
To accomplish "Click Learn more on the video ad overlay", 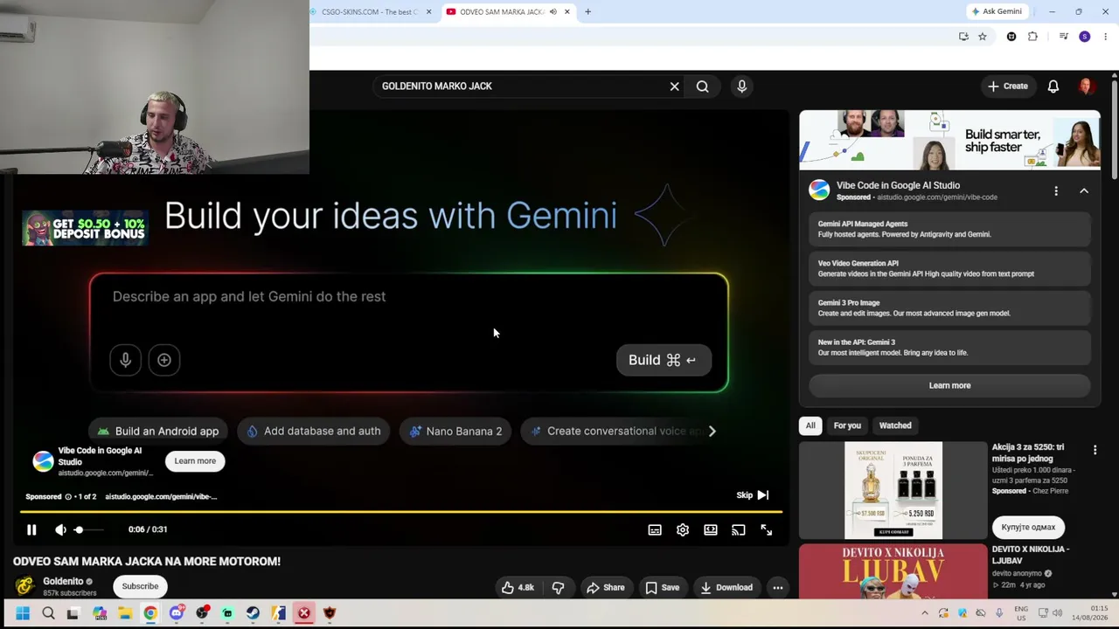I will (x=195, y=461).
